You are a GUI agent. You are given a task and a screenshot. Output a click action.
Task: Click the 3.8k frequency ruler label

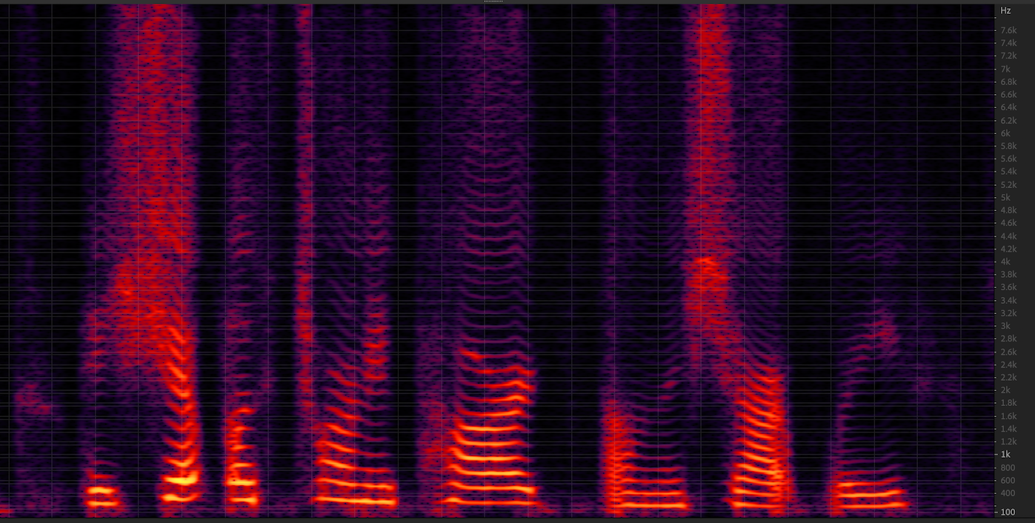coord(1008,275)
